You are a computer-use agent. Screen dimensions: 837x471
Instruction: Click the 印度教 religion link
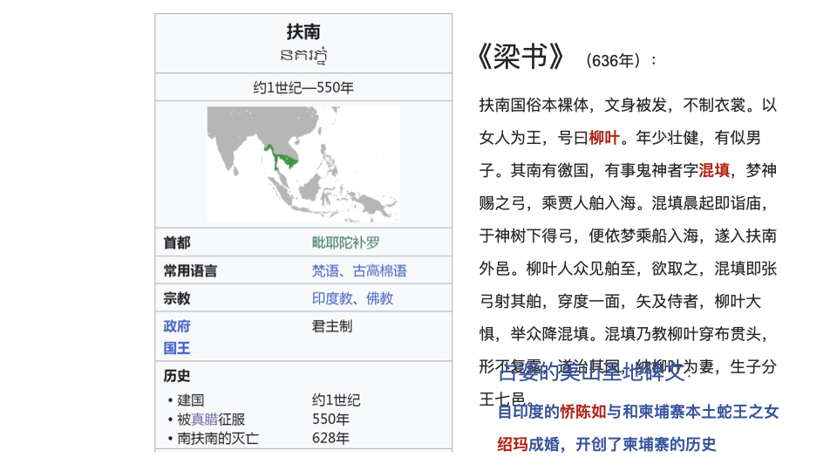coord(332,298)
